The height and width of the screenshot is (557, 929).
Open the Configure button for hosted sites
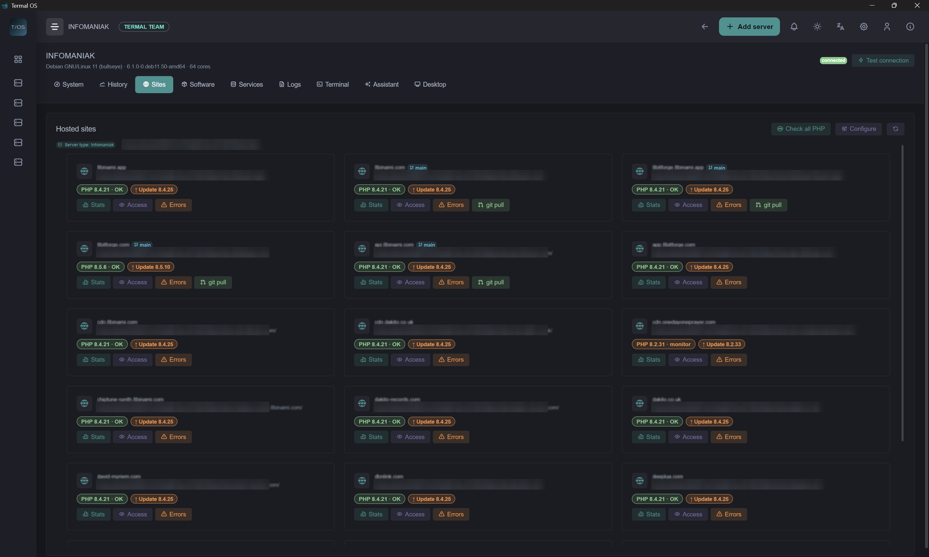(x=859, y=129)
